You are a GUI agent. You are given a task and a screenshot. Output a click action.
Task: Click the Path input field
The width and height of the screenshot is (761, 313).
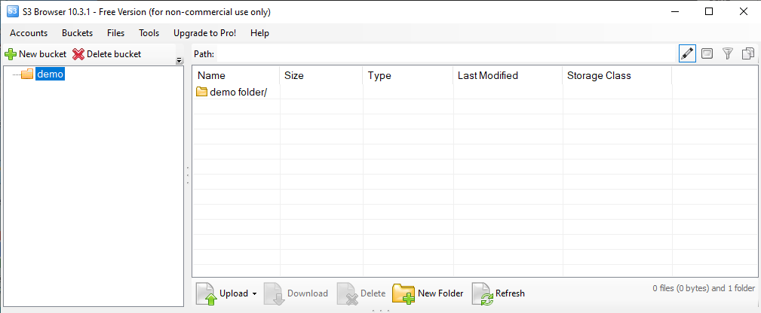(445, 54)
